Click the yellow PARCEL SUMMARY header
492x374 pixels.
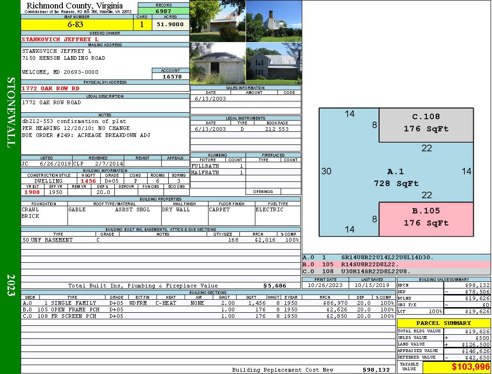[x=443, y=323]
